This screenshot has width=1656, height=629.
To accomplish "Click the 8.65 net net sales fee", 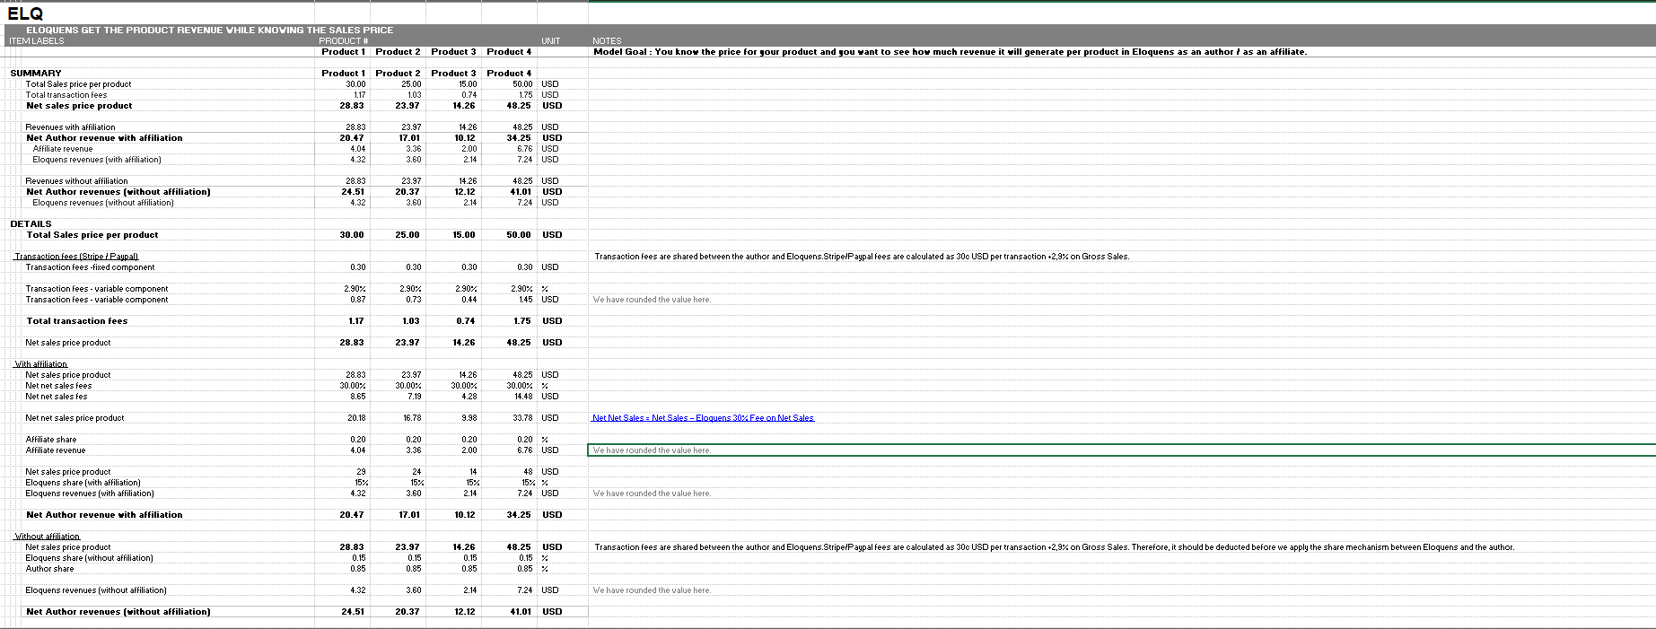I will click(357, 397).
